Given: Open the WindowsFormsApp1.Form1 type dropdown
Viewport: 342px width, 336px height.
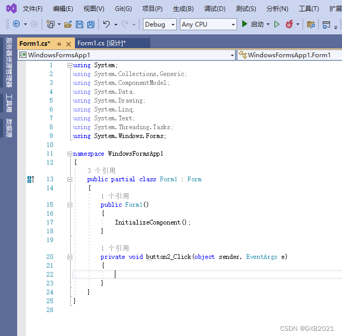Looking at the screenshot, I should (290, 55).
